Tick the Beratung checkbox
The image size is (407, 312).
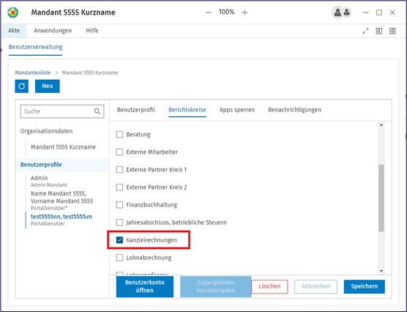click(119, 135)
